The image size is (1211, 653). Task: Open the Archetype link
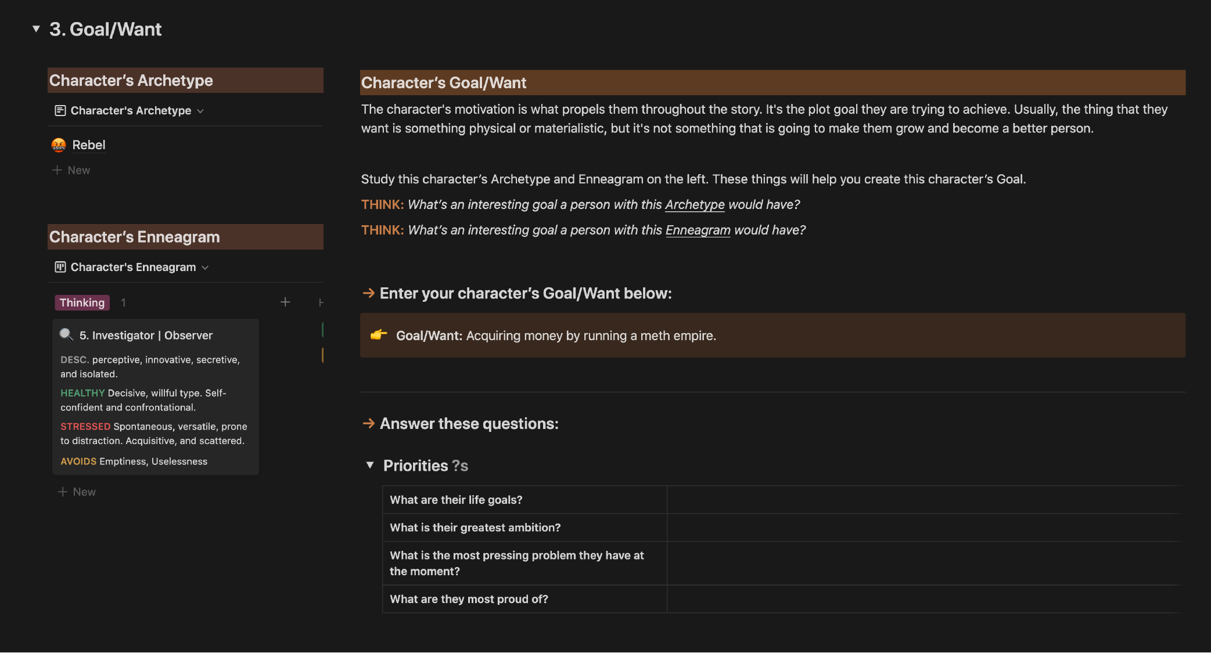694,204
